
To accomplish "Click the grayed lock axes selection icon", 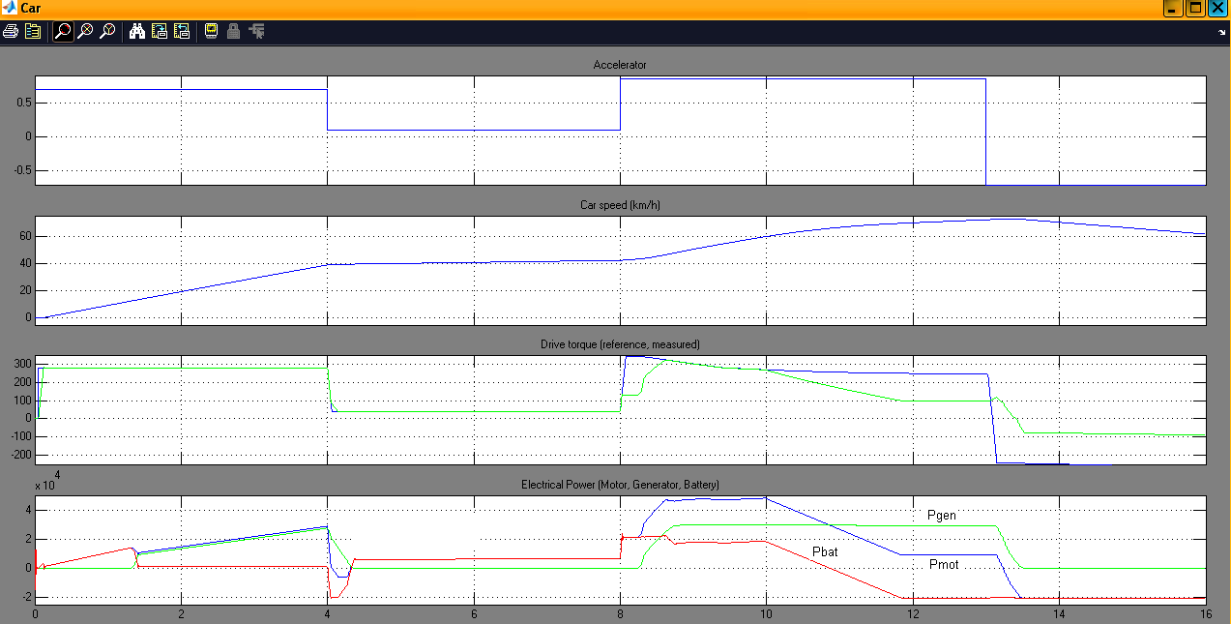I will click(233, 31).
